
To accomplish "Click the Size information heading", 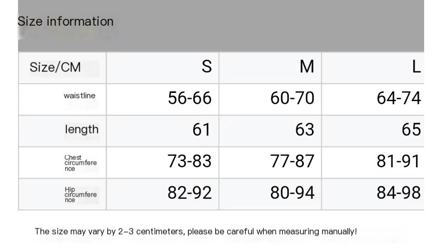I will (x=65, y=22).
